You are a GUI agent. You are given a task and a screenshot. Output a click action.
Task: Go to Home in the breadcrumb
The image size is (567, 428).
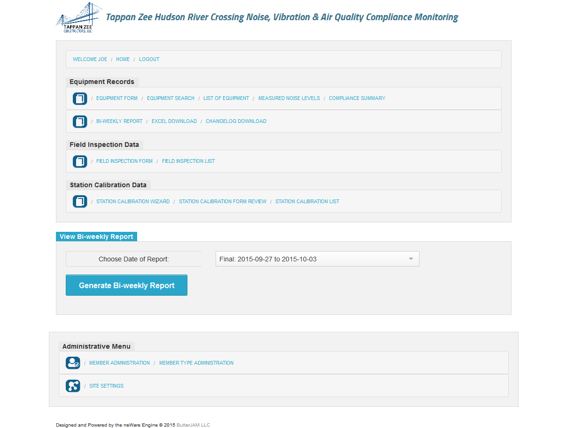pos(123,60)
